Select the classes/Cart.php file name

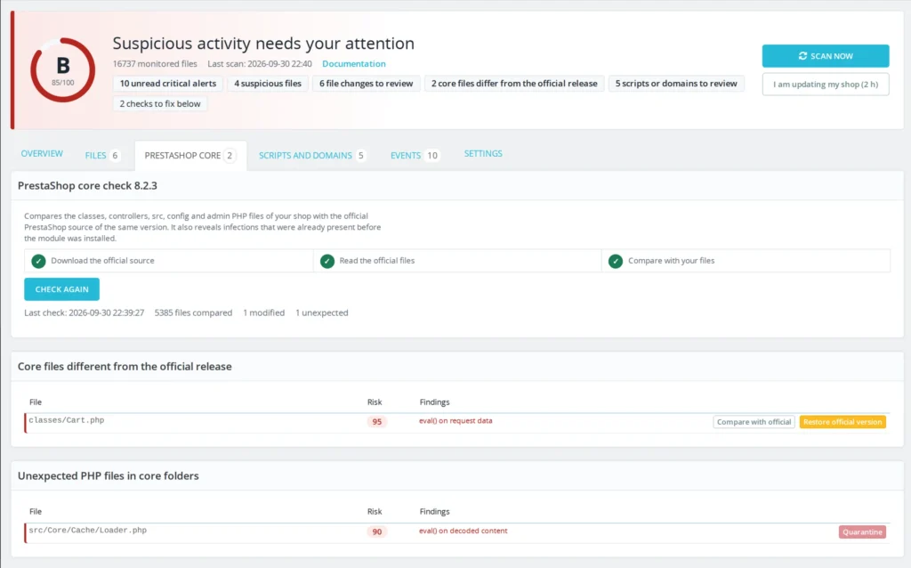coord(67,420)
